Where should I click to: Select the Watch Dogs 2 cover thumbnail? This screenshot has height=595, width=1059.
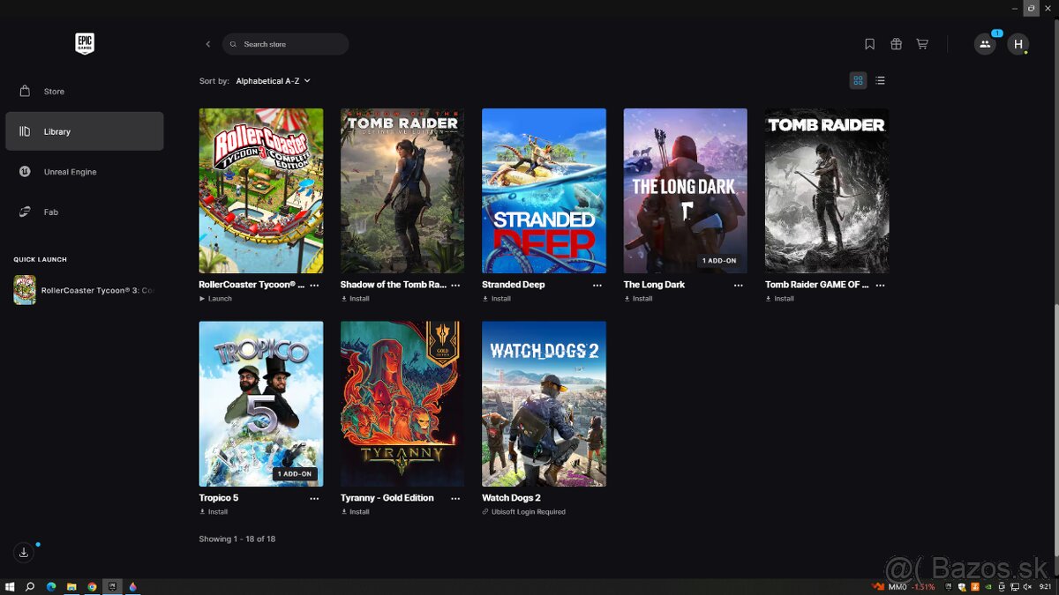[544, 404]
